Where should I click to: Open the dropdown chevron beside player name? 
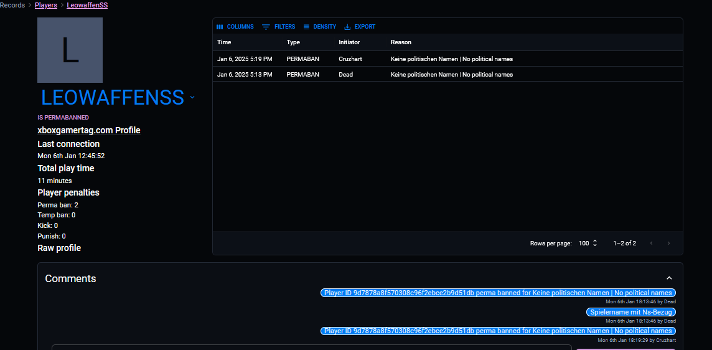click(x=192, y=97)
